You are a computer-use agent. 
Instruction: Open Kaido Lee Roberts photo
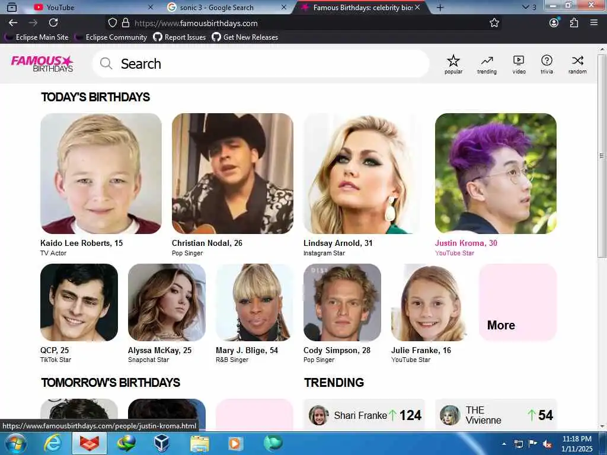pos(101,174)
